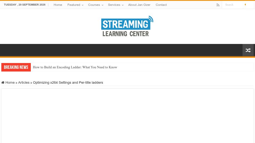Open the Encoding Ladder breaking news headline
Screen dimensions: 255x143
[x=75, y=67]
